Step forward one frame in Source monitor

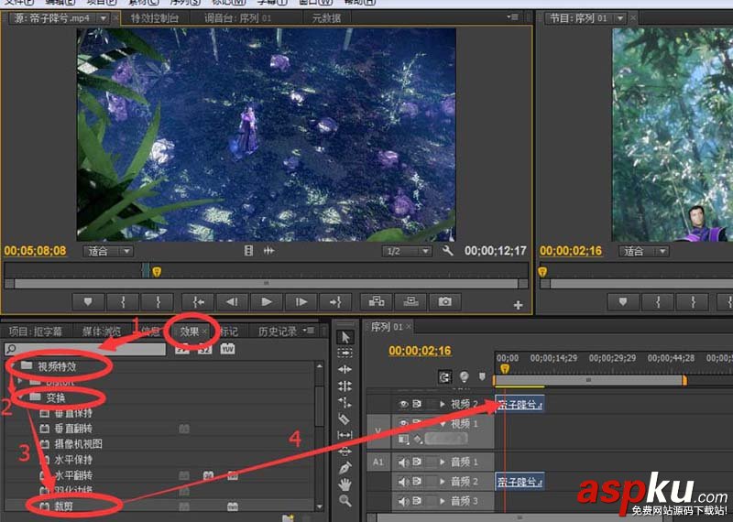[301, 302]
